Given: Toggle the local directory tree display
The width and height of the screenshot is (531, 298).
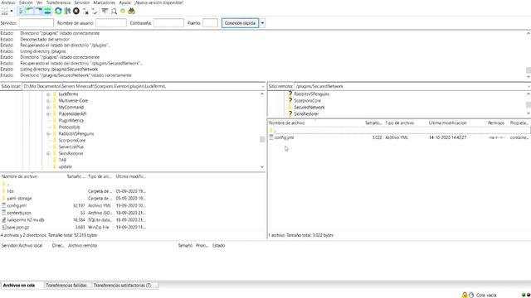Looking at the screenshot, I should (30, 11).
